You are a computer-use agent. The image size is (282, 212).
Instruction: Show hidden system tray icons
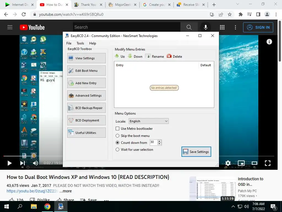tap(233, 206)
